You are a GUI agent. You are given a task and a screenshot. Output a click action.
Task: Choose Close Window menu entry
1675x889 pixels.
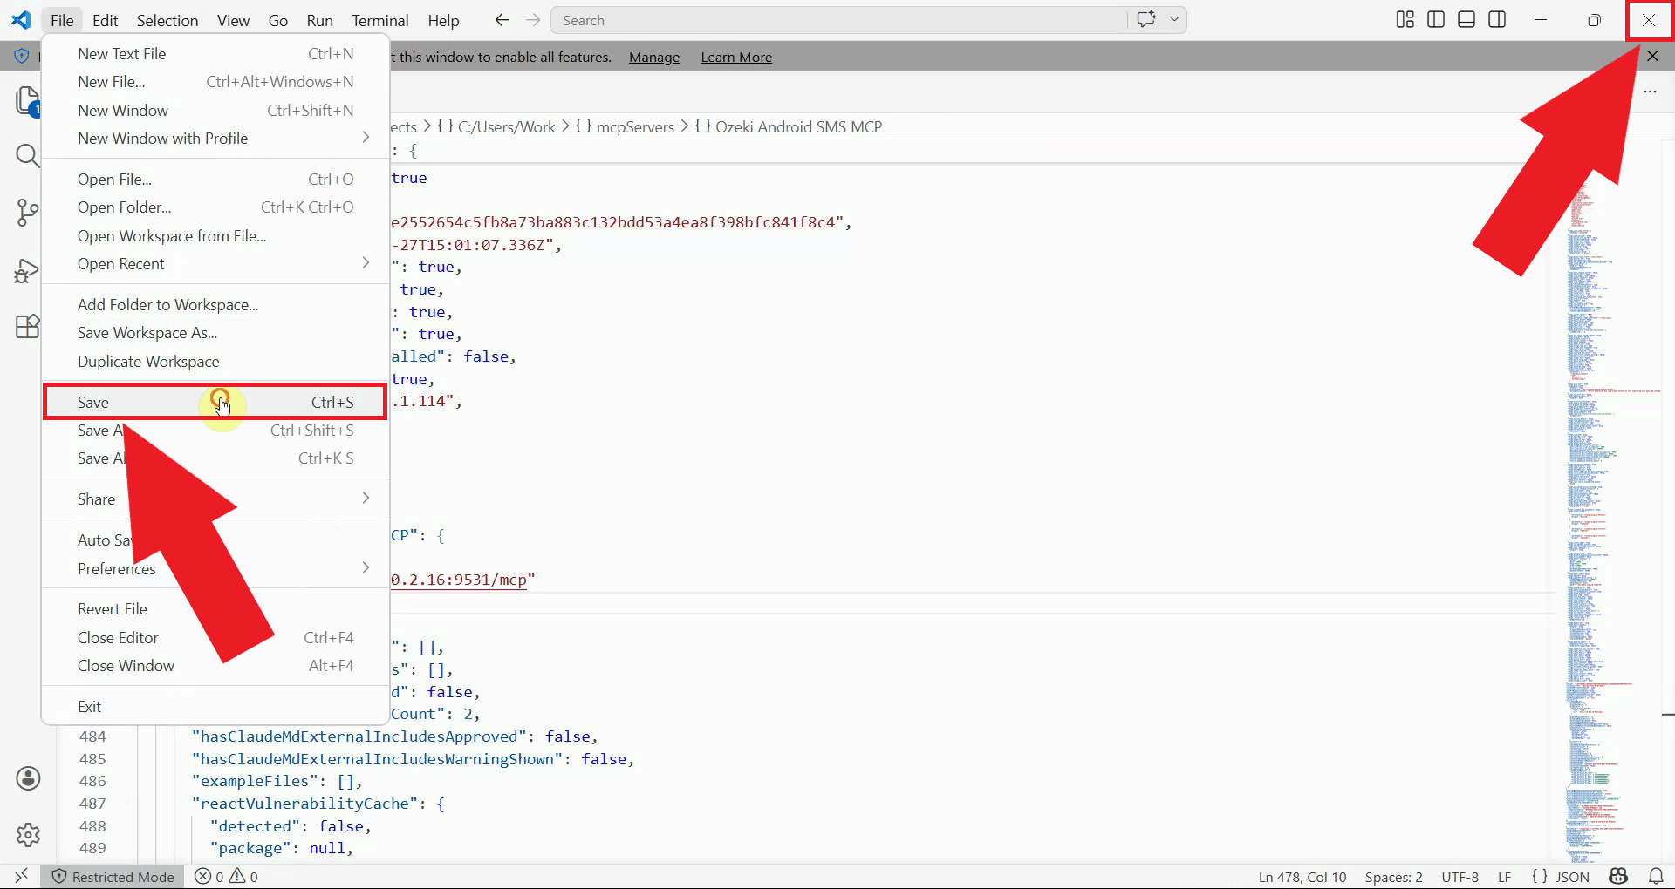[215, 666]
